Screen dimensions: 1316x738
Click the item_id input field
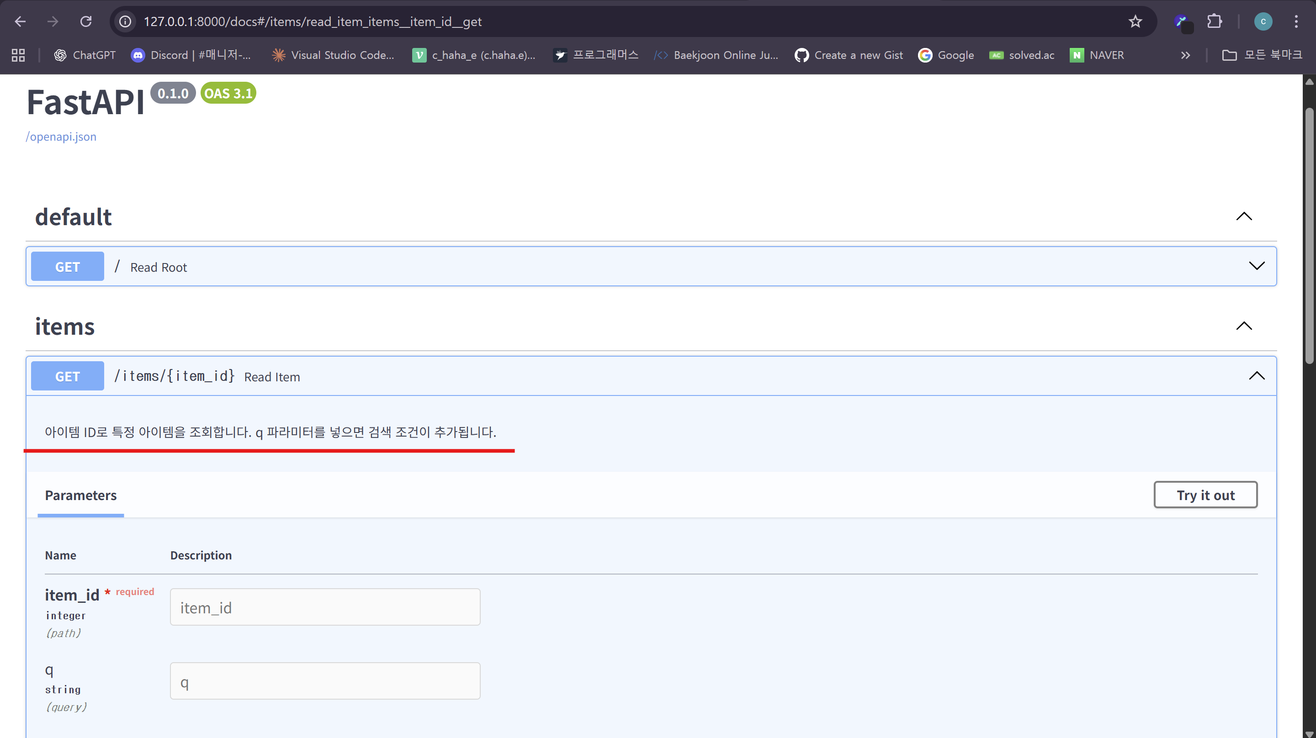pyautogui.click(x=325, y=607)
